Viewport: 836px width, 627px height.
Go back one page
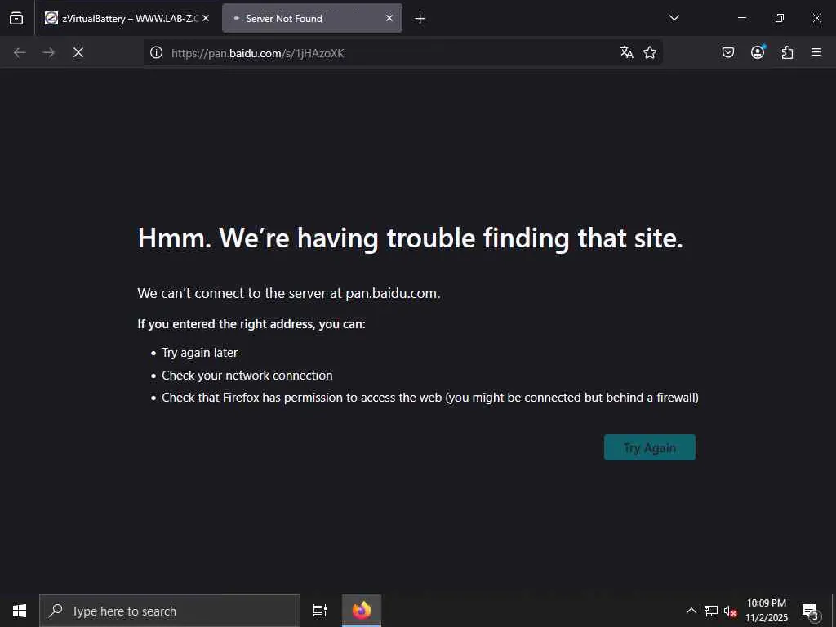20,52
